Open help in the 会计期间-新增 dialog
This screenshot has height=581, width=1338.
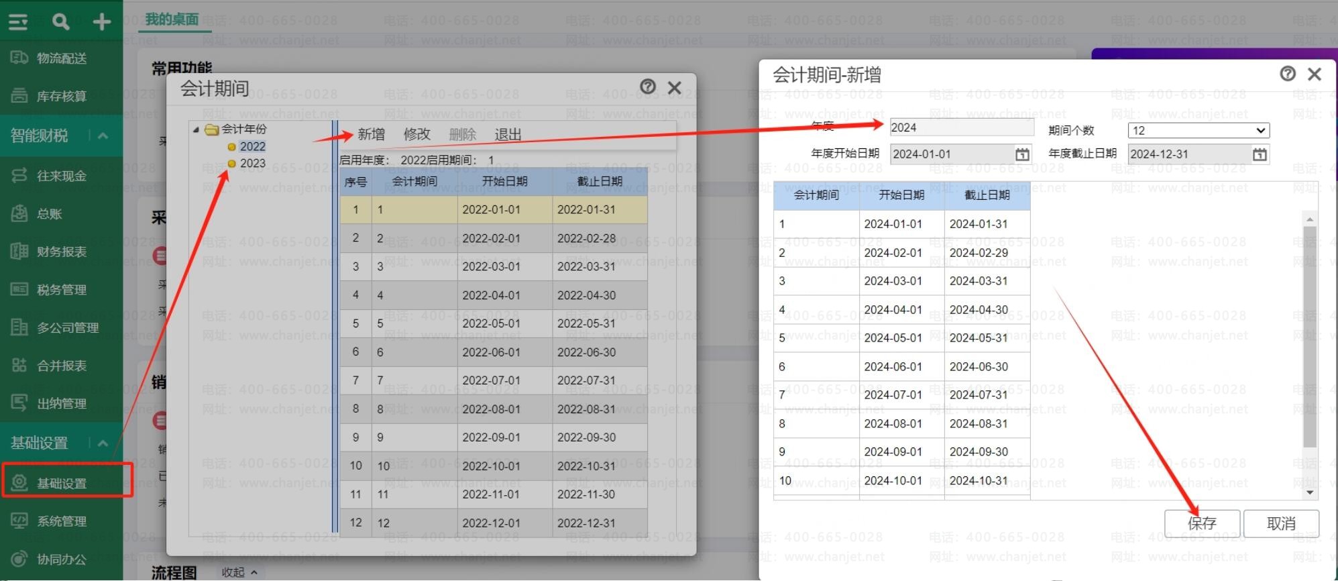click(1287, 74)
